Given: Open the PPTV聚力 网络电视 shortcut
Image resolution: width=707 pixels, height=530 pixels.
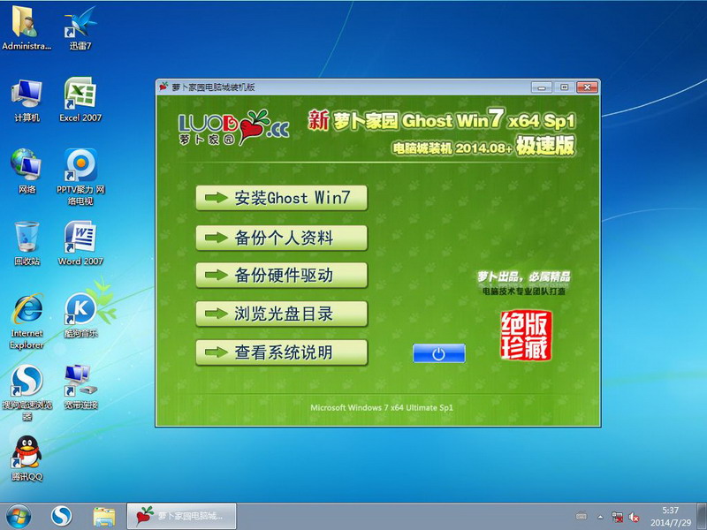Looking at the screenshot, I should pyautogui.click(x=80, y=177).
